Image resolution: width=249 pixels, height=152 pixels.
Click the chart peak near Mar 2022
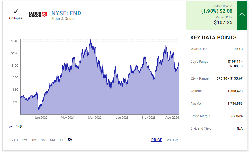90,40
